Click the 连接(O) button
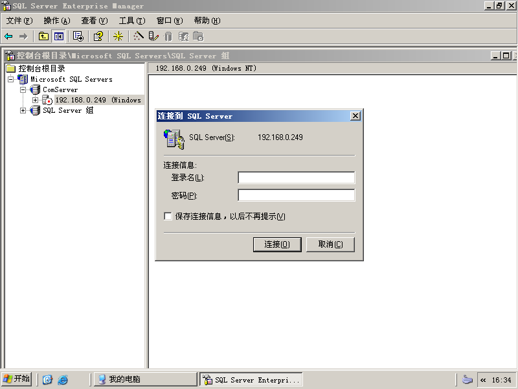The width and height of the screenshot is (518, 389). pyautogui.click(x=277, y=244)
